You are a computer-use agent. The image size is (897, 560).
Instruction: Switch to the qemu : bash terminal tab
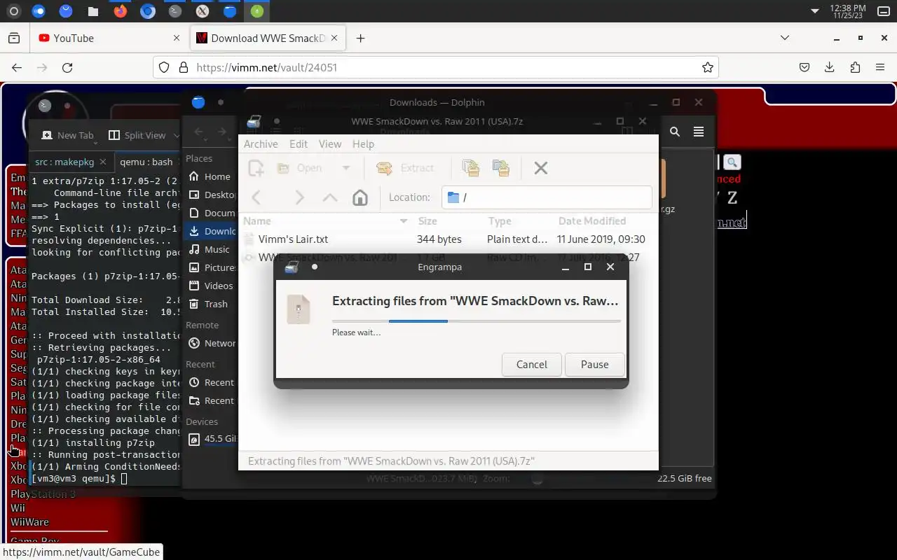coord(146,162)
